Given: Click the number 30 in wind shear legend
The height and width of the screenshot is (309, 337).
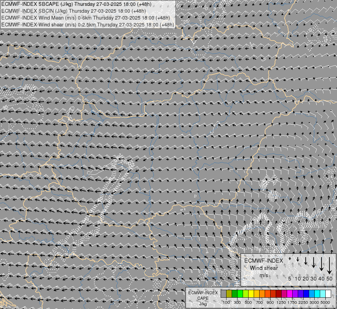Looking at the screenshot, I should tap(314, 278).
